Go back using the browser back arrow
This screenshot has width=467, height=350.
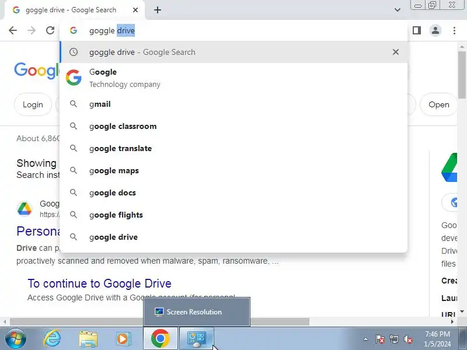point(13,30)
